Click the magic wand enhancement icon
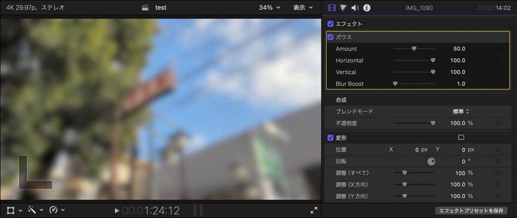 tap(31, 210)
